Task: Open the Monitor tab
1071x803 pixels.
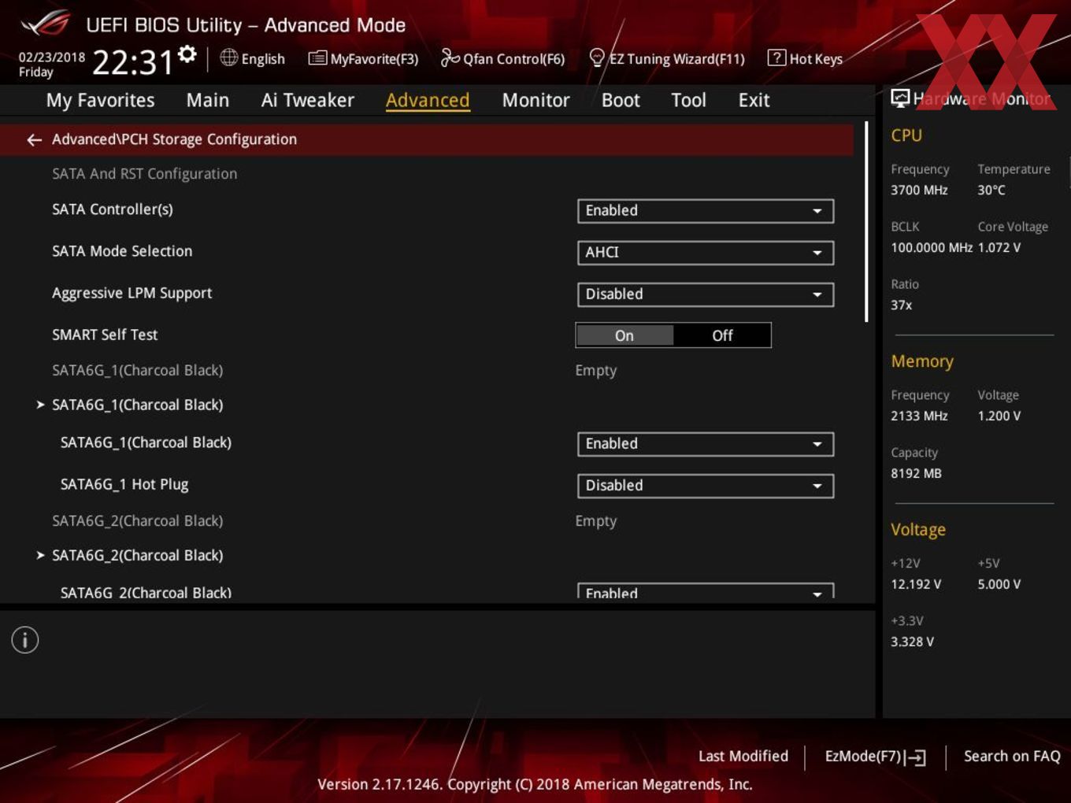Action: coord(535,100)
